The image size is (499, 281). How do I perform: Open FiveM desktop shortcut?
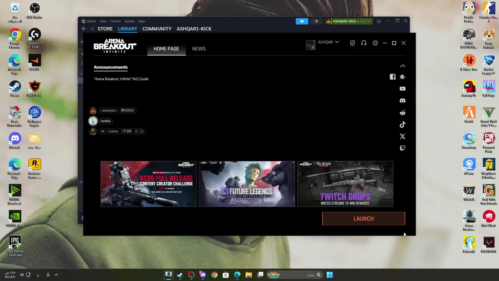tap(469, 115)
